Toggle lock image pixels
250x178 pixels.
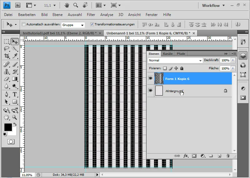pos(171,68)
